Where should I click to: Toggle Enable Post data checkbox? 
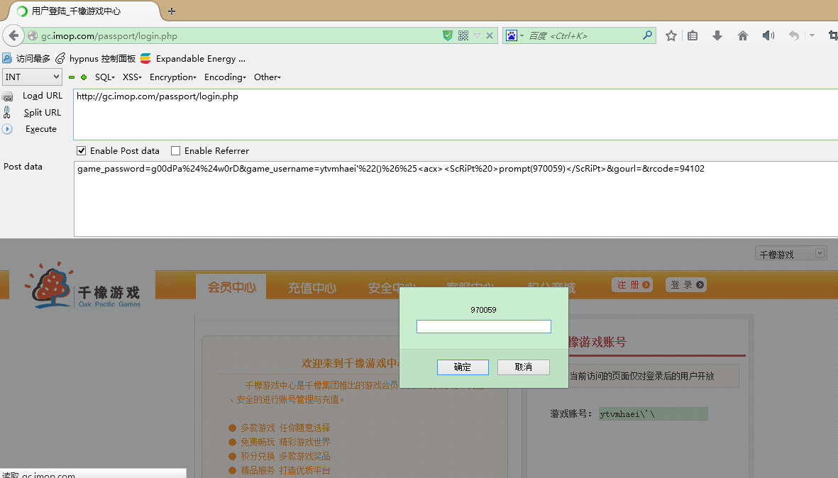(81, 150)
